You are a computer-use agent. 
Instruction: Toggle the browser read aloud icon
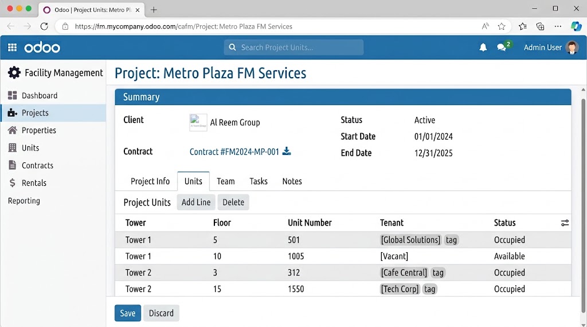click(x=485, y=26)
